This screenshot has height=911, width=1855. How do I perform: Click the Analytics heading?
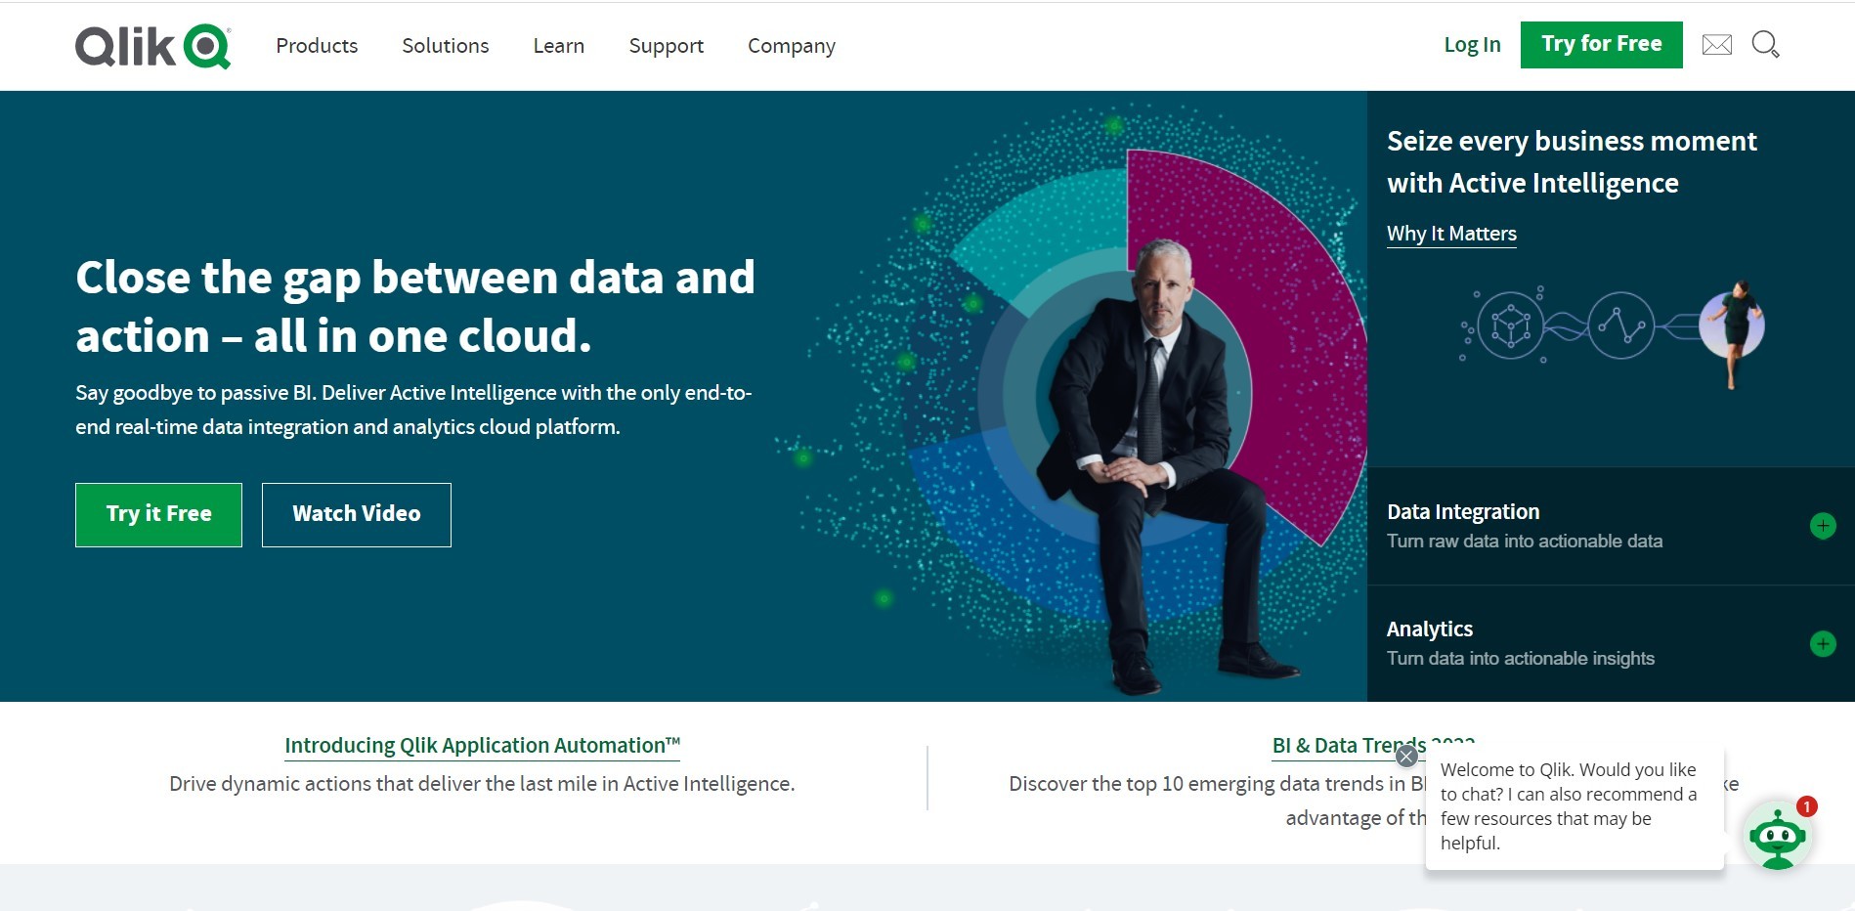point(1430,629)
